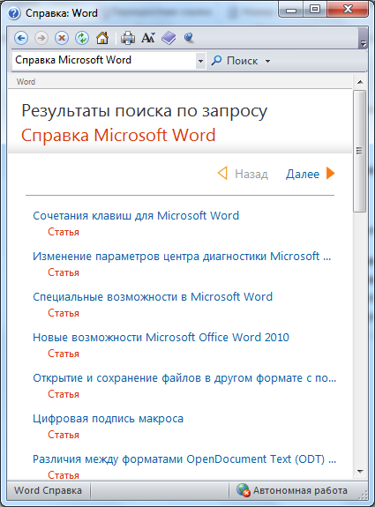The height and width of the screenshot is (507, 375).
Task: Open Изменение параметров центра диагностики article
Action: [182, 257]
